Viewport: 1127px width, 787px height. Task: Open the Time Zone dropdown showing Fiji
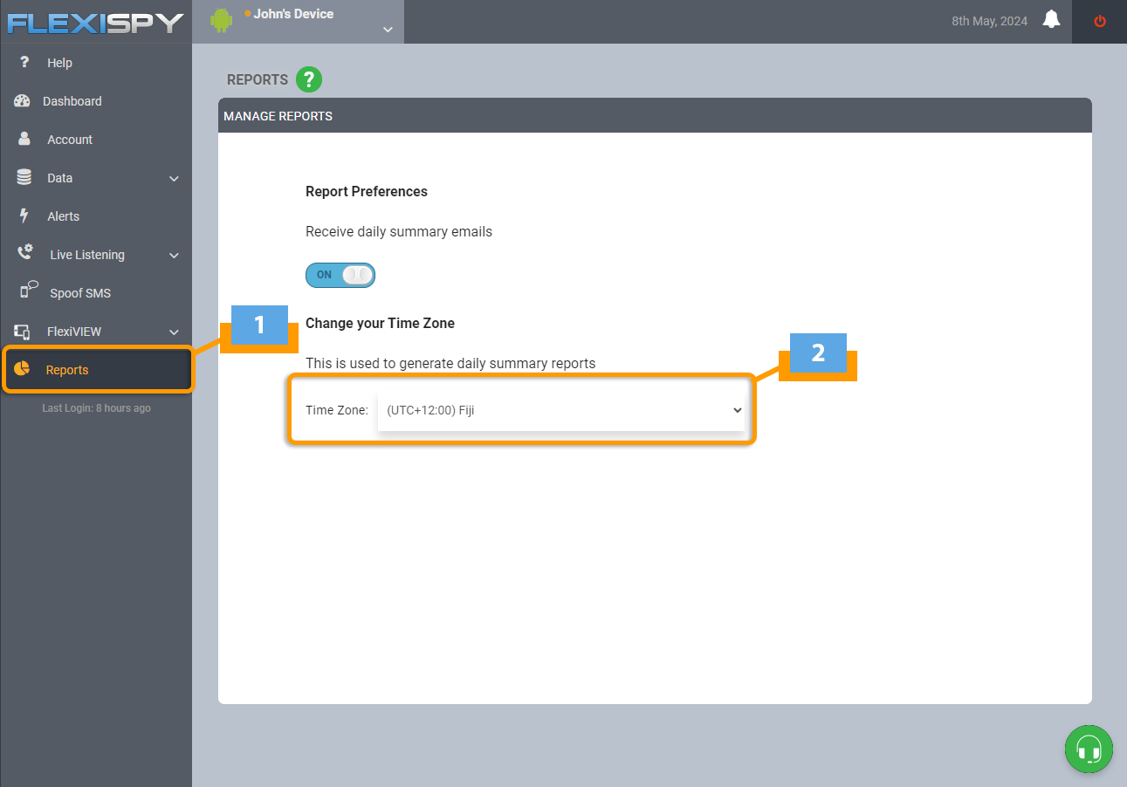coord(561,410)
